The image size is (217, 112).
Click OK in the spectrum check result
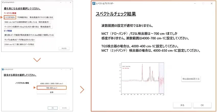coord(202,105)
